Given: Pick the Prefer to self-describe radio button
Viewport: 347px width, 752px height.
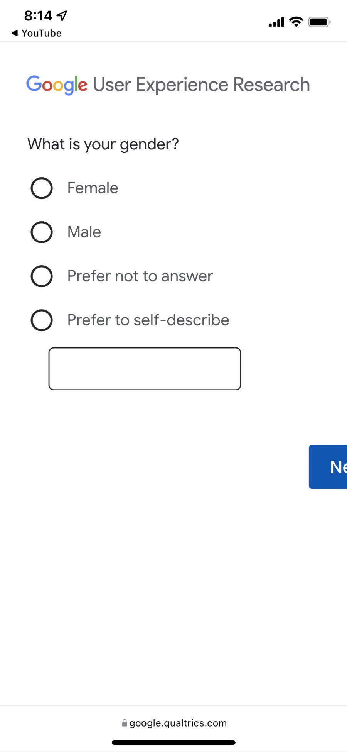Looking at the screenshot, I should coord(42,320).
